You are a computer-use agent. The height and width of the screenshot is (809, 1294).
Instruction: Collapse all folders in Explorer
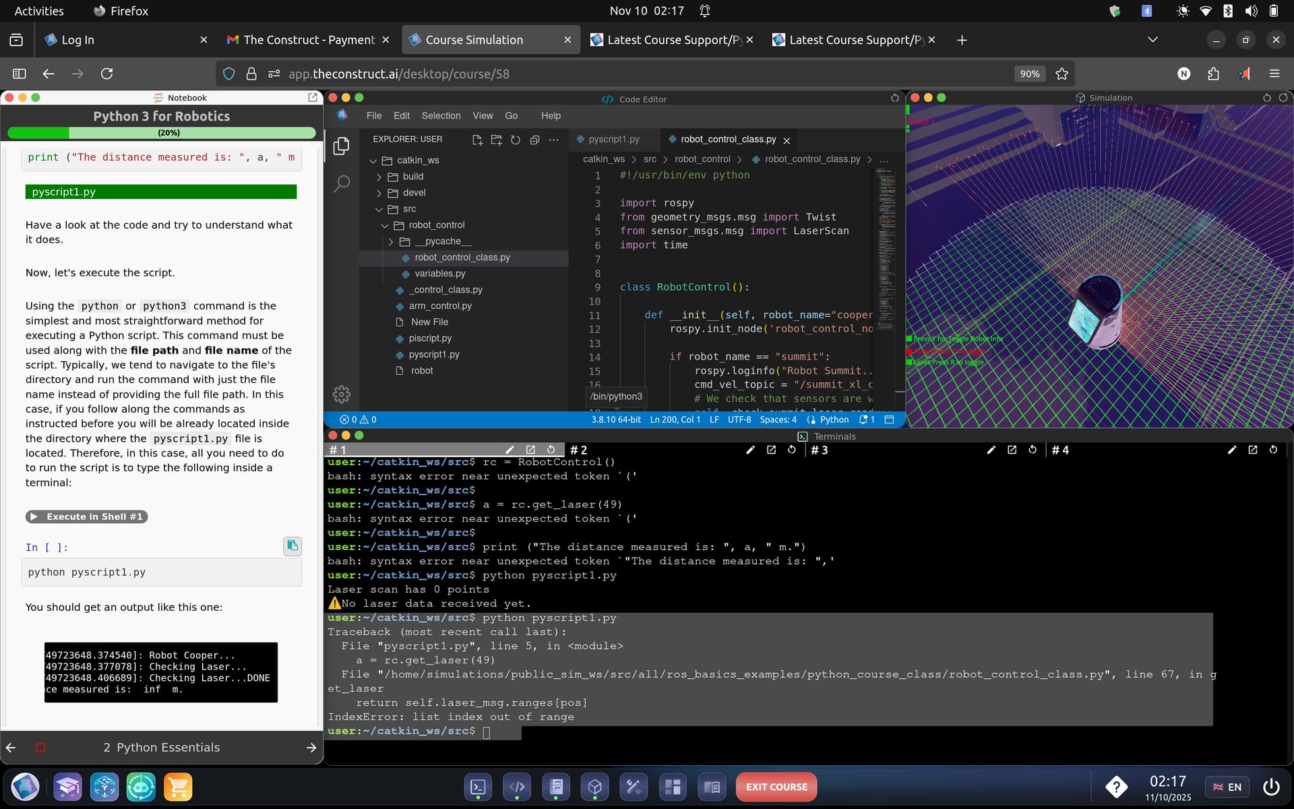(534, 140)
